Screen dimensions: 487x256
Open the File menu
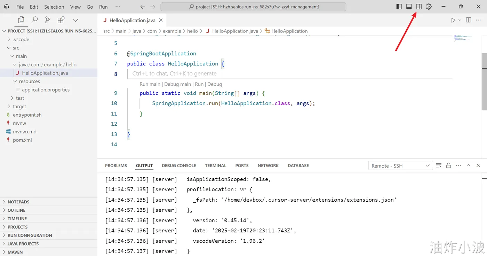coord(20,7)
